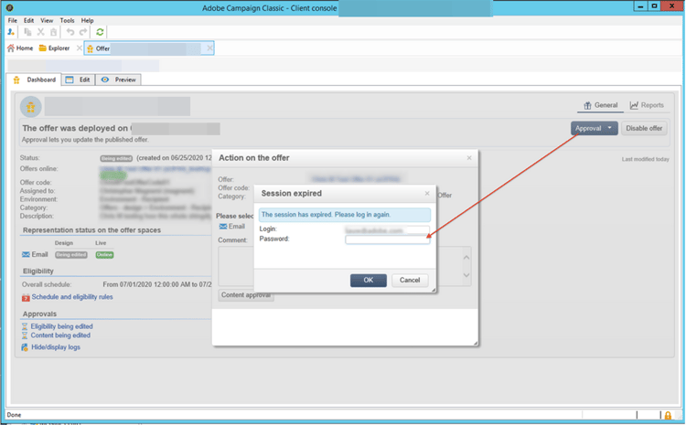
Task: Go to the Home tab
Action: point(20,48)
